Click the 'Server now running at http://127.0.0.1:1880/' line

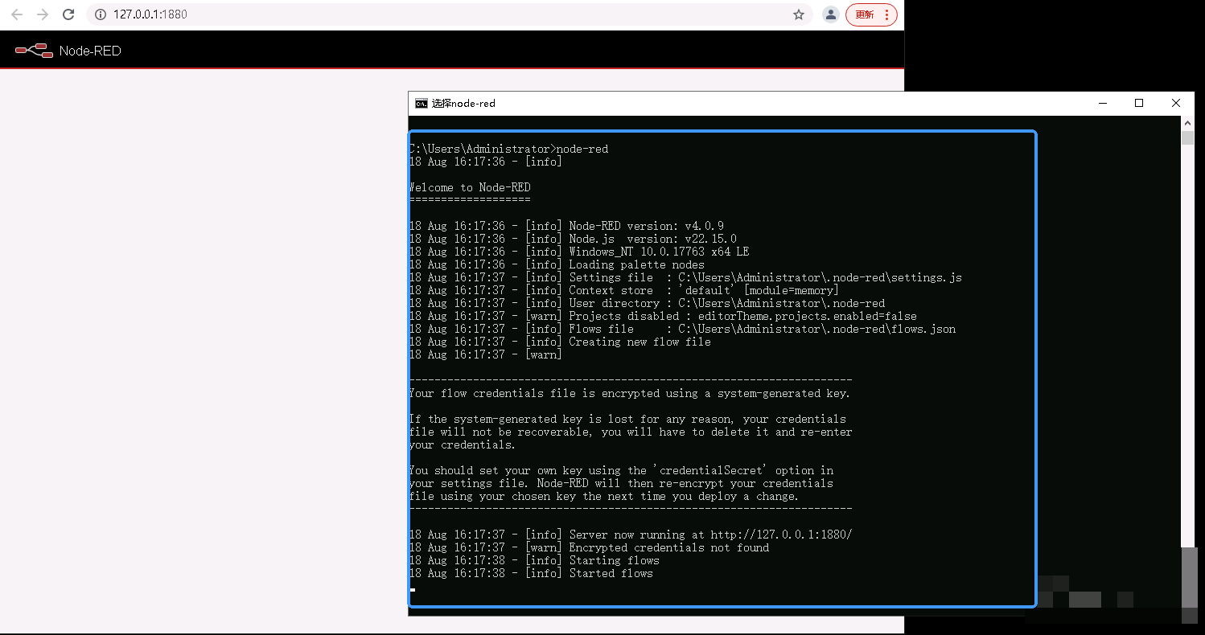[631, 535]
